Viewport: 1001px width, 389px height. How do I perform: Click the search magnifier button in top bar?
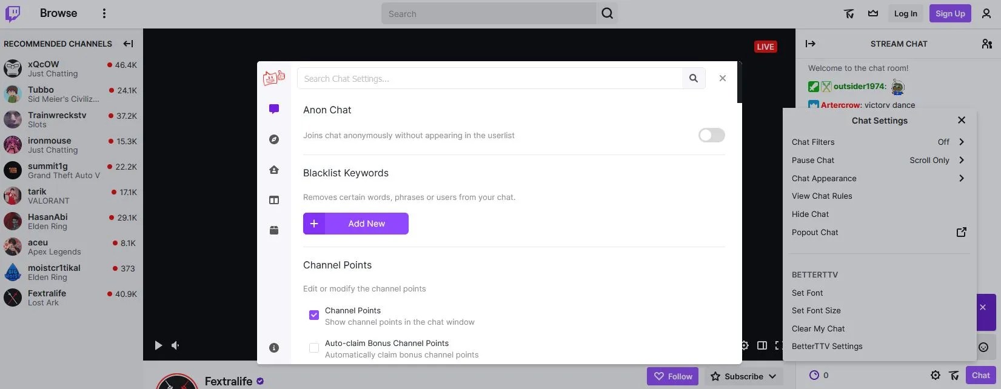(607, 13)
